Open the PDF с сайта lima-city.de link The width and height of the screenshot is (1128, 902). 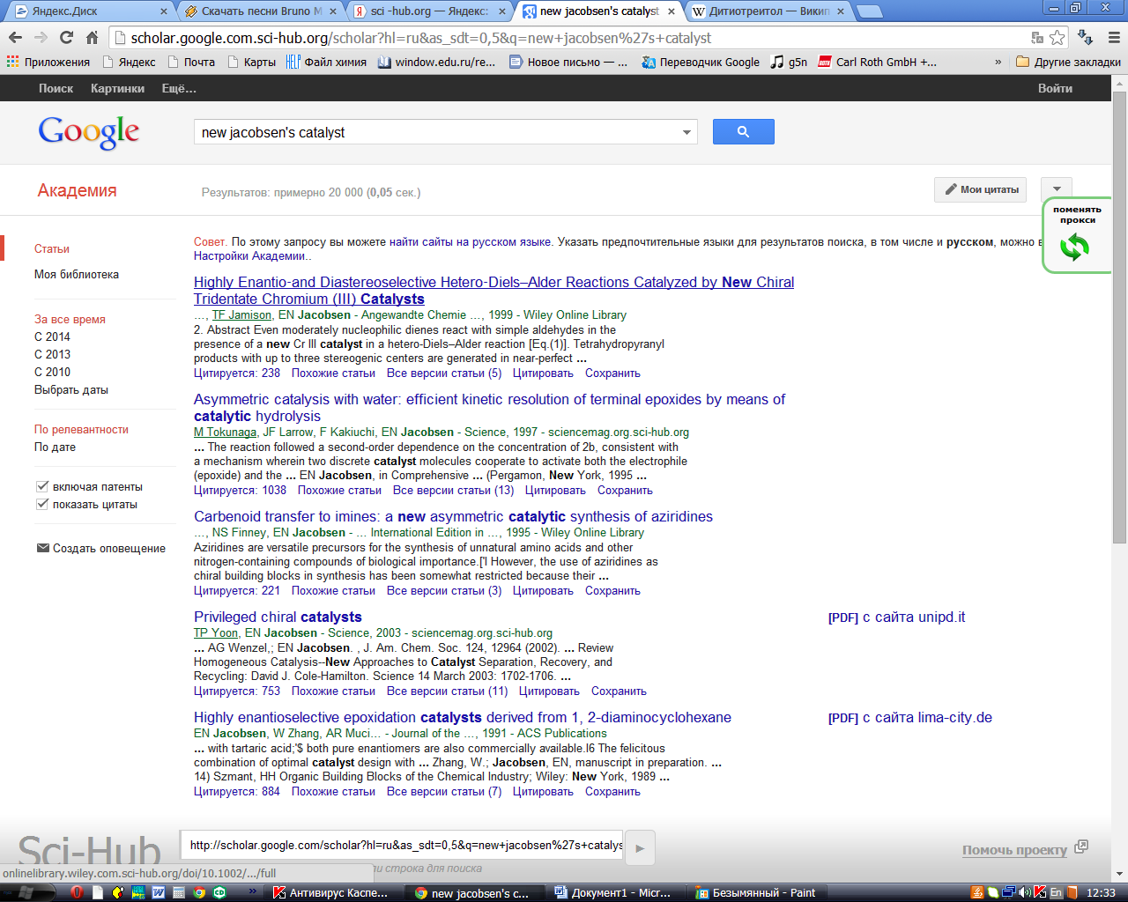click(909, 717)
